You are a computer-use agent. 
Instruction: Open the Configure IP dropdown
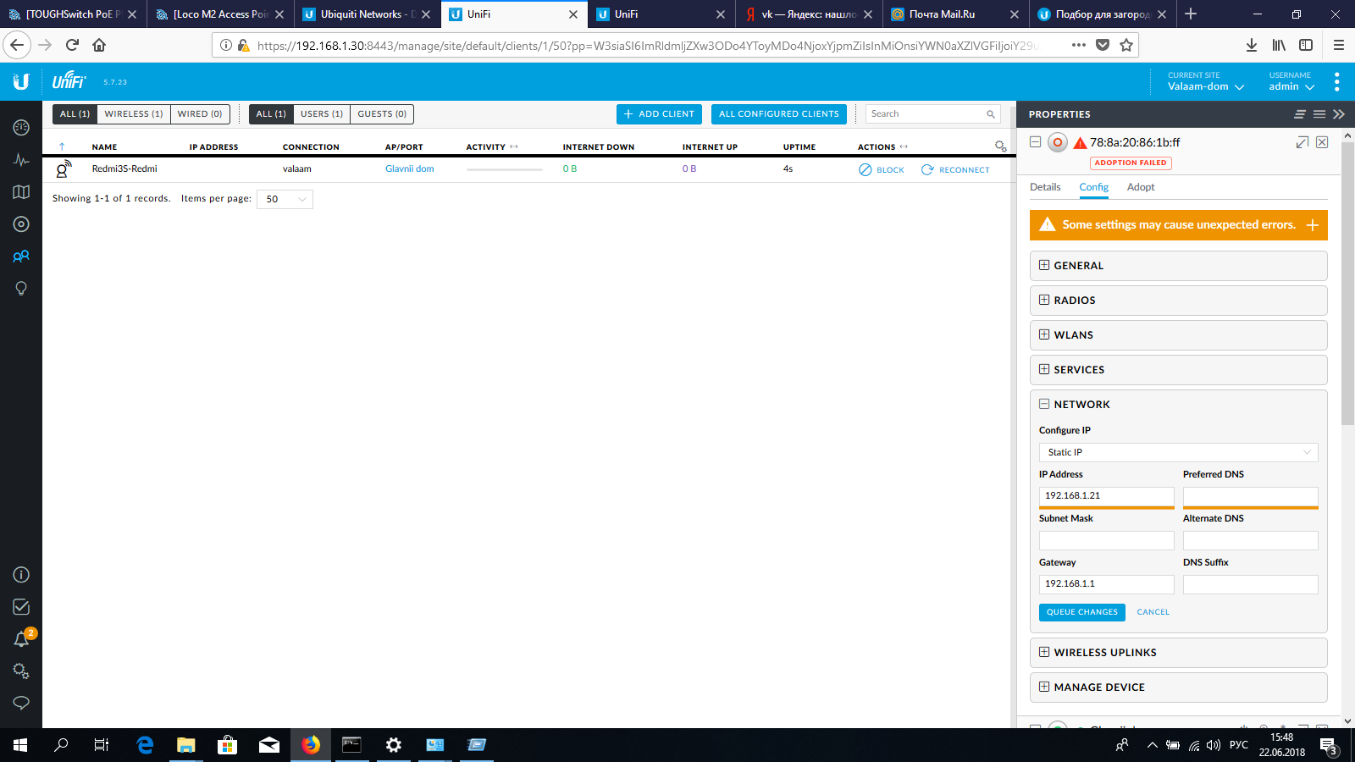click(1178, 452)
